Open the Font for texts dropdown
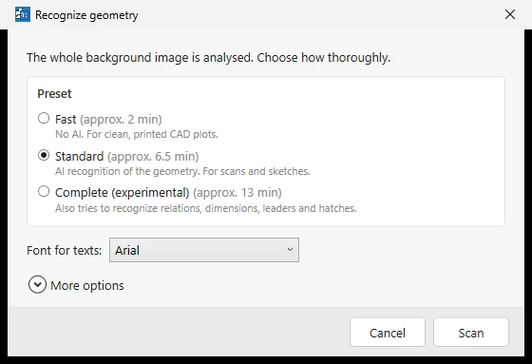The image size is (532, 364). pos(204,250)
